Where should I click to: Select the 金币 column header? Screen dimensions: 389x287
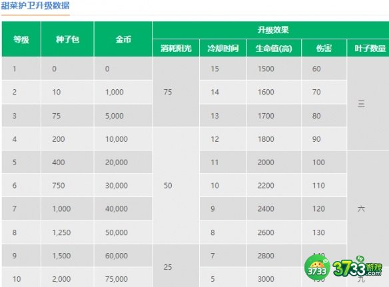coord(123,39)
